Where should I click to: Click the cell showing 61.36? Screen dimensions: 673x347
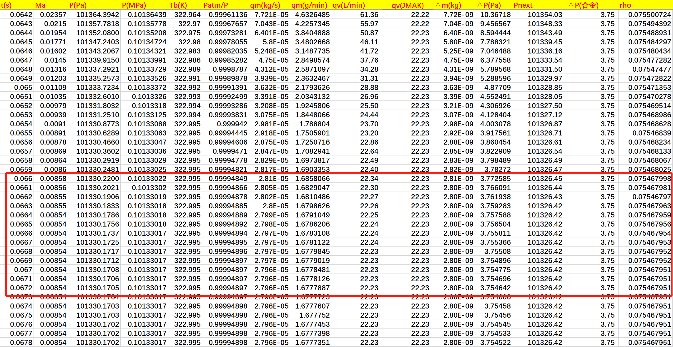[369, 14]
